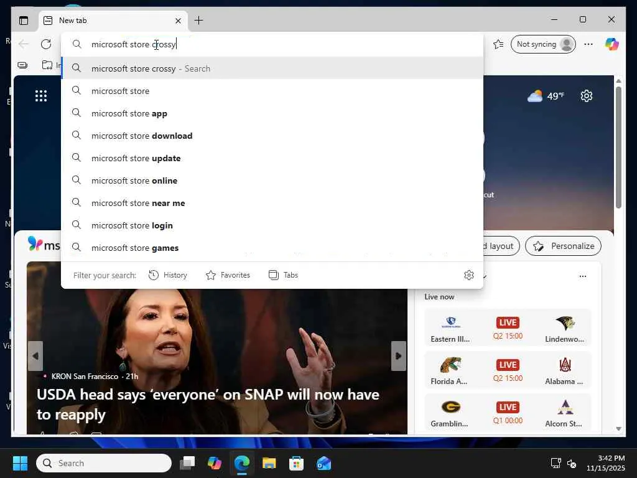Open the Favorites star list icon
Image resolution: width=637 pixels, height=478 pixels.
(498, 44)
